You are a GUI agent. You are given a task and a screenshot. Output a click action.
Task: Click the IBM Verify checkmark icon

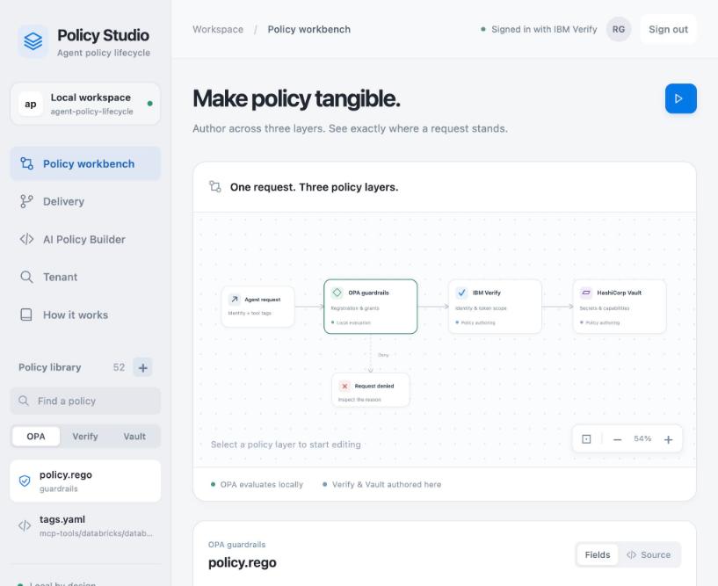(x=461, y=293)
